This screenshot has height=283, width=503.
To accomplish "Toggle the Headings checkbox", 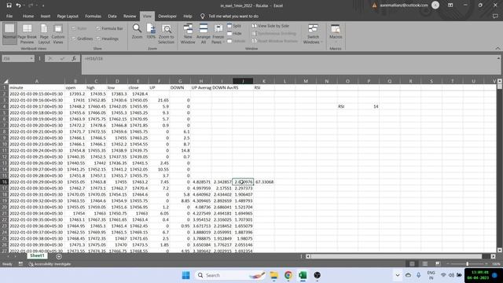I will [108, 39].
